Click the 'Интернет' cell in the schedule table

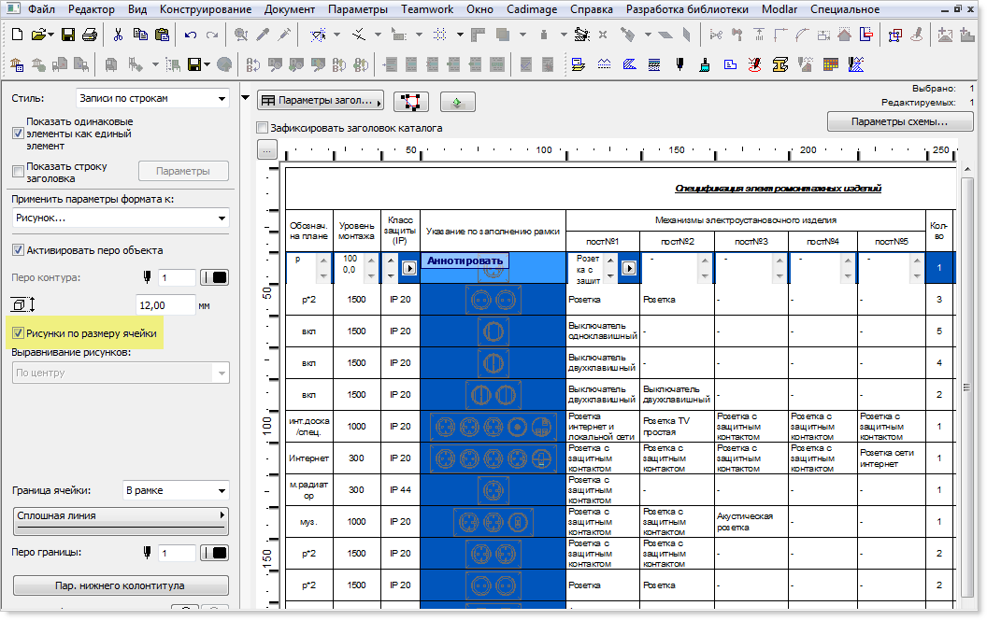click(x=309, y=458)
